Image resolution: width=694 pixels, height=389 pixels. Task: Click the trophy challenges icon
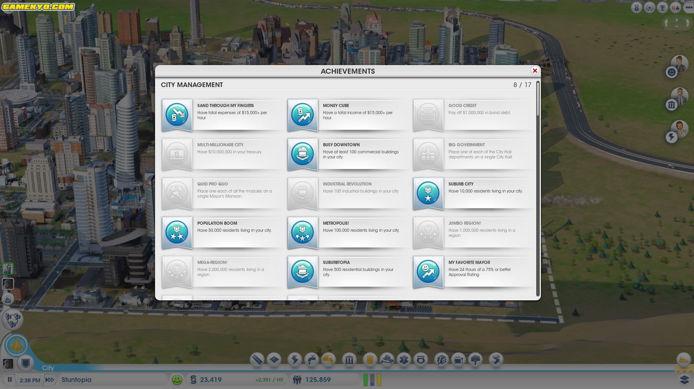click(663, 7)
